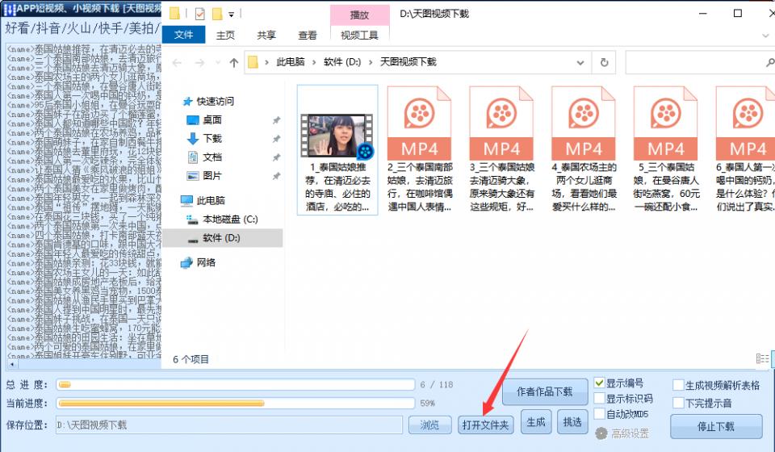Select MP4 file 6_泰国人第一次喝中国的钙奶
This screenshot has height=452, width=775.
coord(745,149)
